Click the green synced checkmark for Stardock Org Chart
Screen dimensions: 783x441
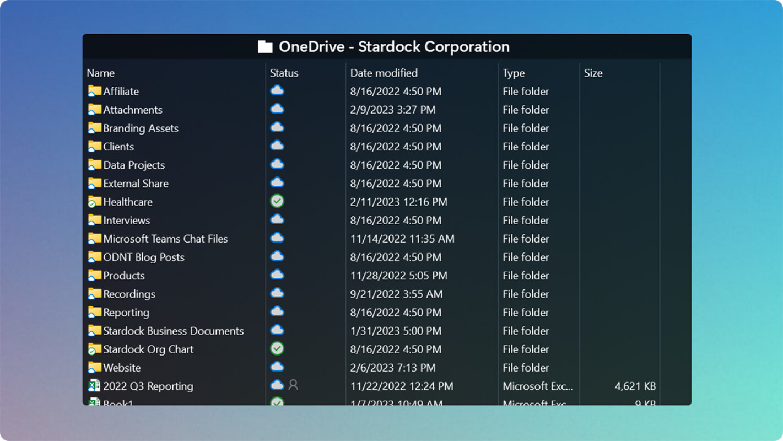click(277, 348)
